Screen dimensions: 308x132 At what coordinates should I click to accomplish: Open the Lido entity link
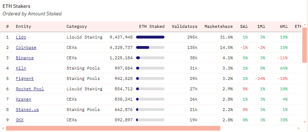click(x=21, y=37)
